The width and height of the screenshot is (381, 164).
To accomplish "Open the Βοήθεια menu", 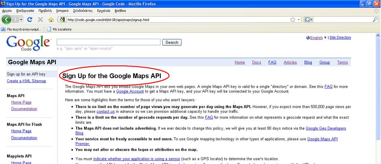I will click(x=120, y=11).
